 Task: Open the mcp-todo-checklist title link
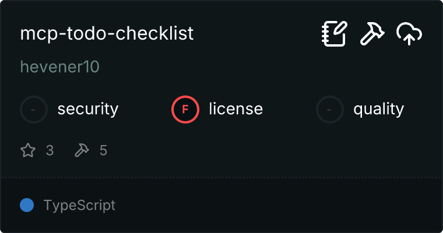point(107,34)
